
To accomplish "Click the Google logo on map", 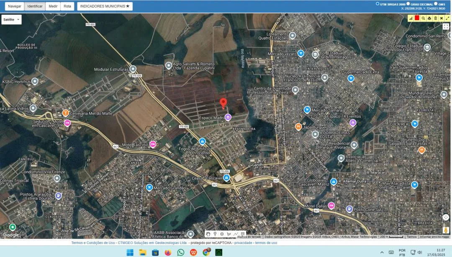I will click(11, 235).
